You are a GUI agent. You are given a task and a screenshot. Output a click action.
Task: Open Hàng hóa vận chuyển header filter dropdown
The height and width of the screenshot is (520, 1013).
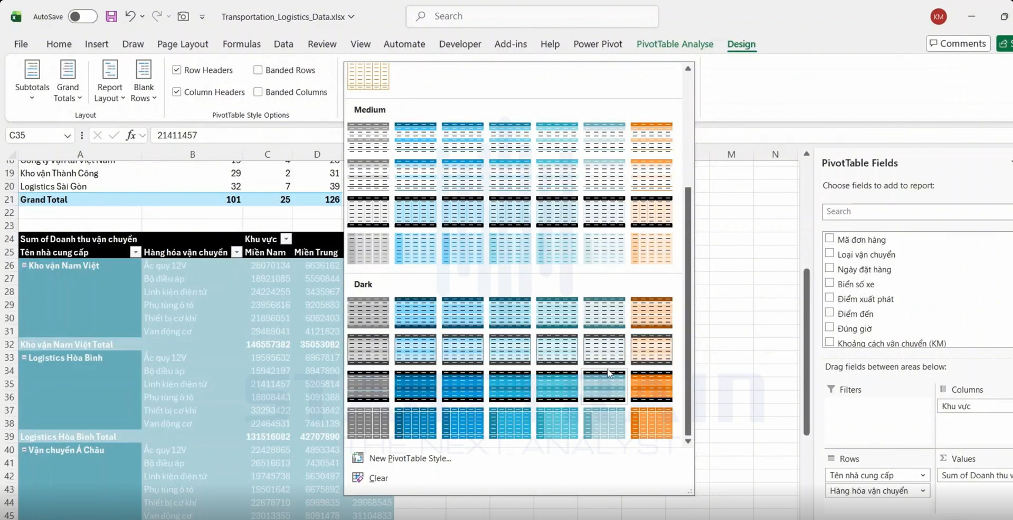tap(236, 252)
